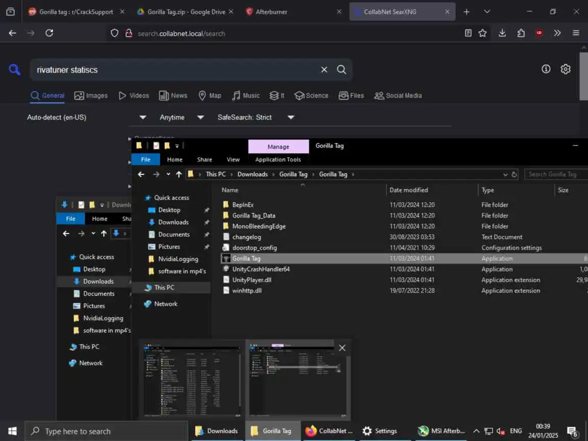This screenshot has height=441, width=588.
Task: Open SearXNG about info icon
Action: click(546, 69)
